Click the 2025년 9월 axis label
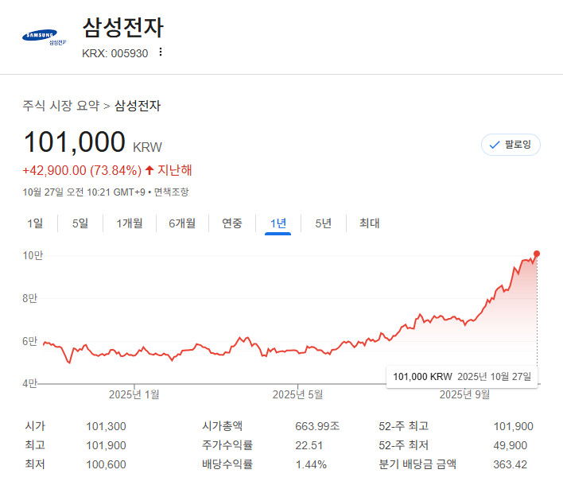This screenshot has height=485, width=563. pos(464,394)
